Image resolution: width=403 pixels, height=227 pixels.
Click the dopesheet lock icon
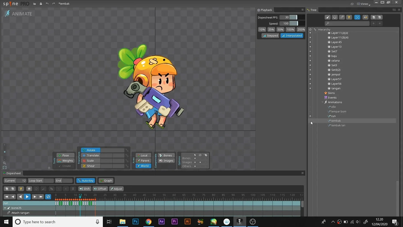(29, 189)
